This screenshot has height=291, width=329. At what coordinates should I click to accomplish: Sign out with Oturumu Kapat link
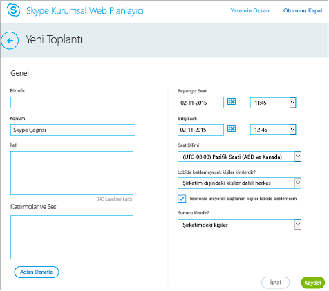(x=303, y=10)
